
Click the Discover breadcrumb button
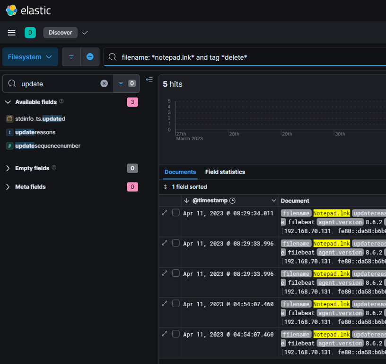(60, 33)
